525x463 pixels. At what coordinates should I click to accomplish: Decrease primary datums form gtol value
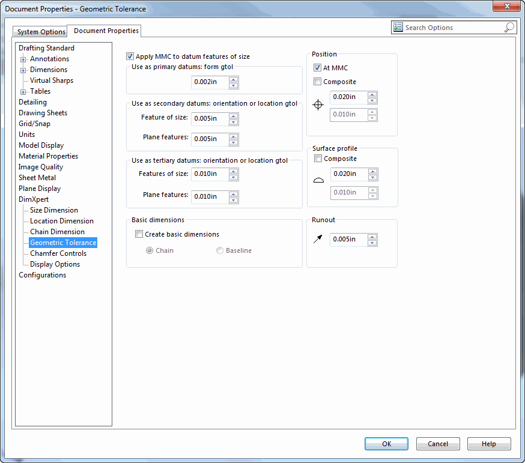tap(234, 85)
